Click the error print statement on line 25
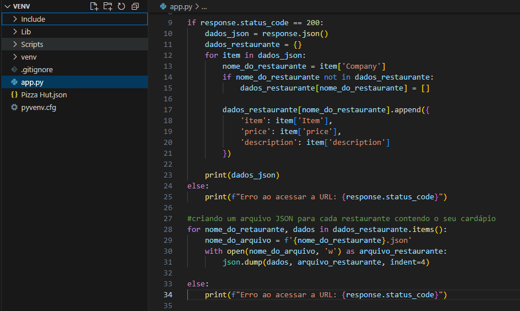This screenshot has width=520, height=311. click(x=326, y=197)
